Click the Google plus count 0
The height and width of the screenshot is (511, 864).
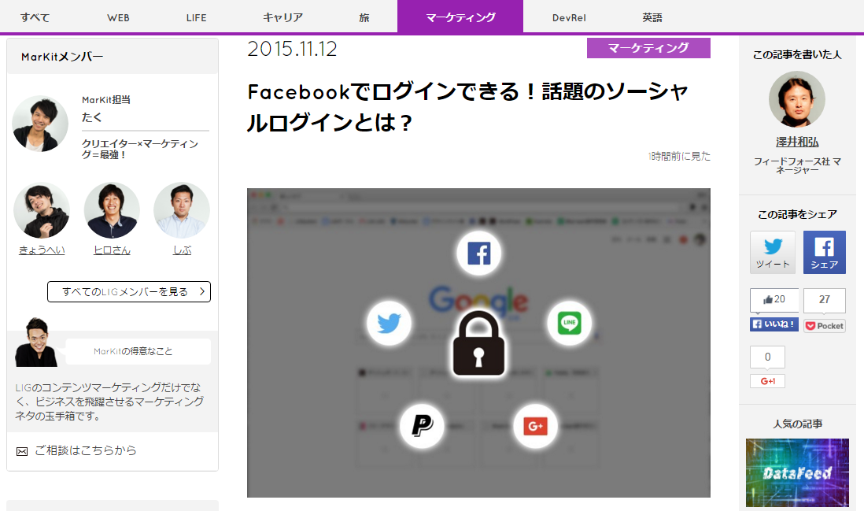click(x=767, y=357)
